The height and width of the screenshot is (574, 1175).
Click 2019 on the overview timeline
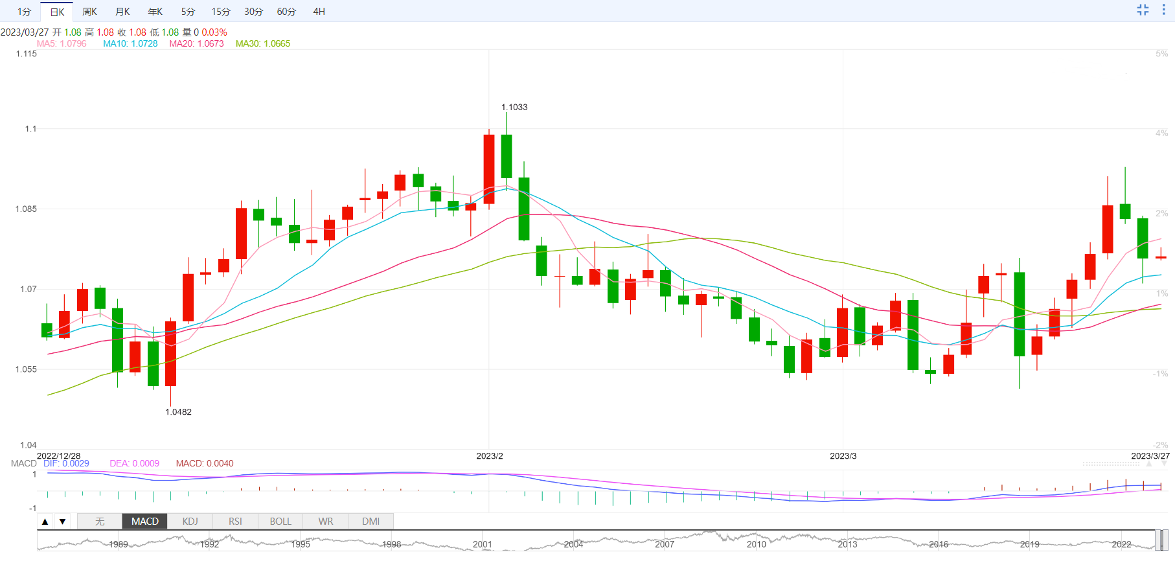click(x=1030, y=544)
